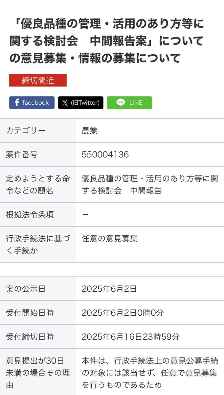The height and width of the screenshot is (395, 224).
Task: Click the red 締切間近 badge
Action: tap(38, 80)
